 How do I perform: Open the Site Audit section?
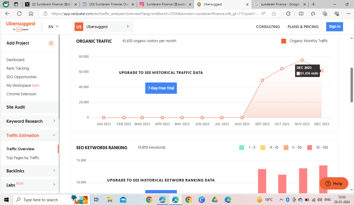point(30,107)
